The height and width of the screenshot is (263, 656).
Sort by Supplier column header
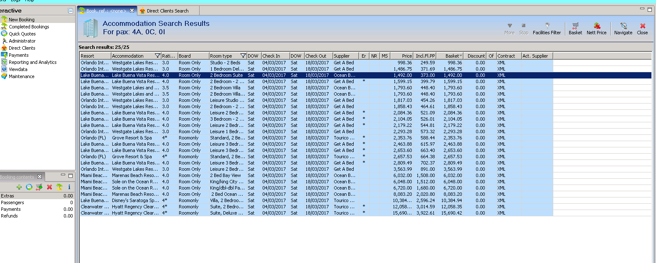click(x=345, y=56)
